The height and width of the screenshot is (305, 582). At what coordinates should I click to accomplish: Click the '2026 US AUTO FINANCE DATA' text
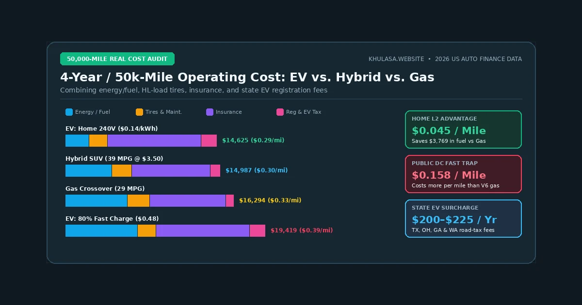(478, 59)
